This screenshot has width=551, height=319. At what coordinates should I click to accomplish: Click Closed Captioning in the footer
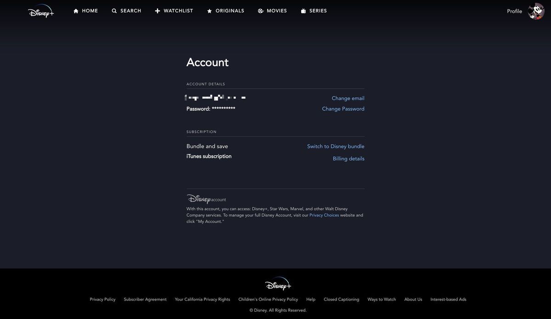pos(342,298)
